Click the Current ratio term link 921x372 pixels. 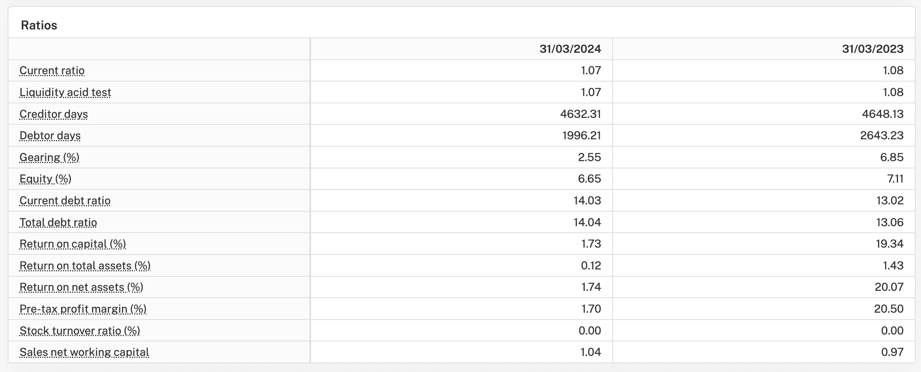52,71
